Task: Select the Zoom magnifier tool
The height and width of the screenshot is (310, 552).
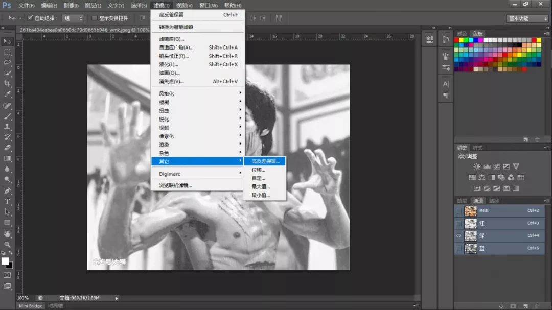Action: (7, 245)
